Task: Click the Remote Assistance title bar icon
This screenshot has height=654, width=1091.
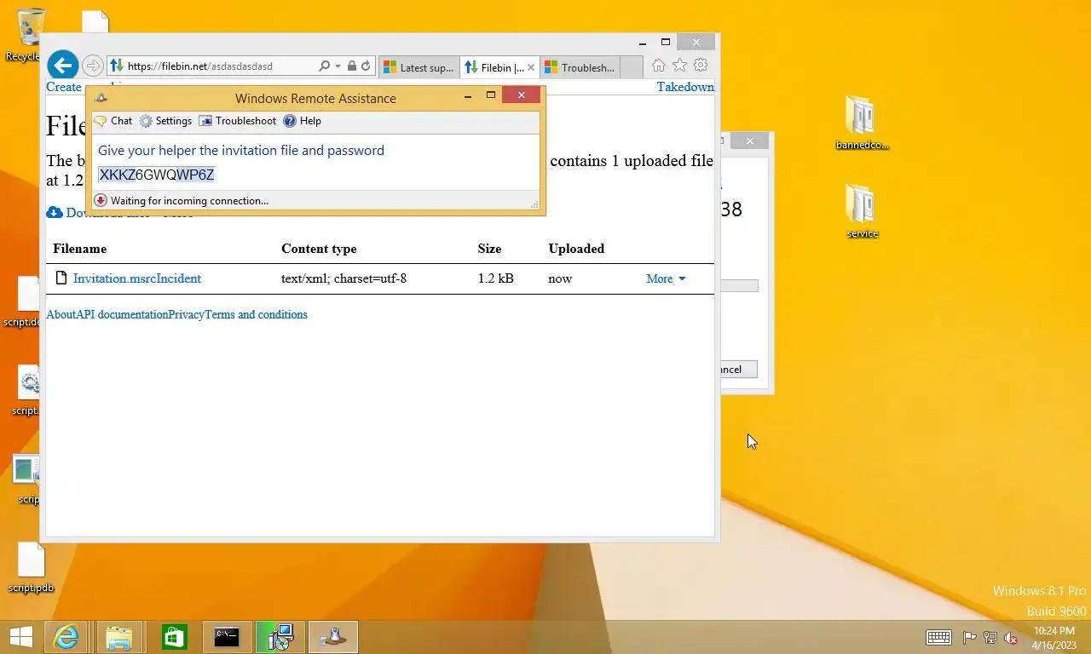Action: [x=101, y=97]
